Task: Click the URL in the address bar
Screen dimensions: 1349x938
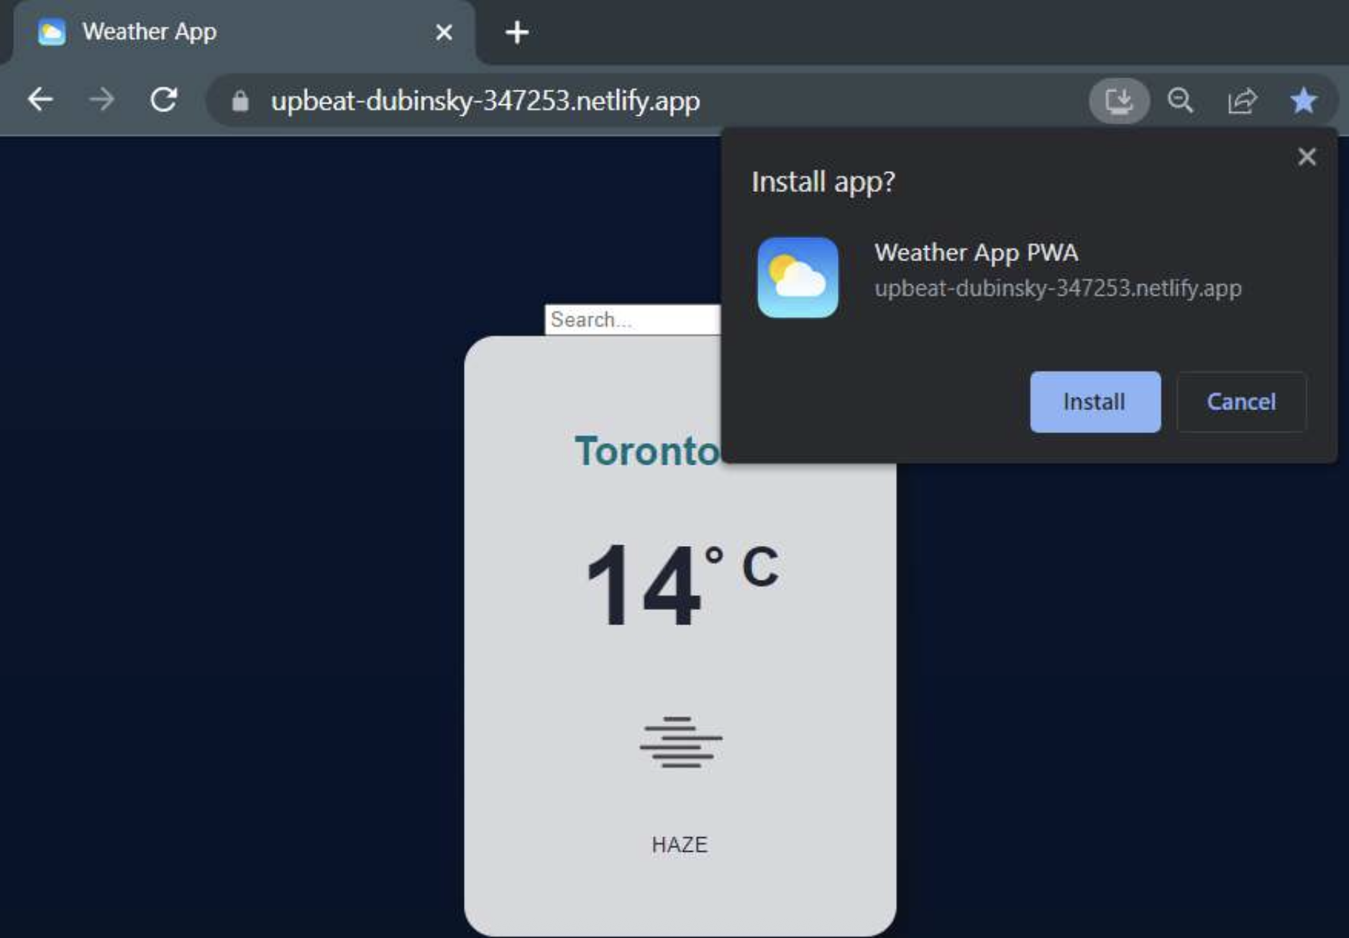Action: [x=485, y=101]
